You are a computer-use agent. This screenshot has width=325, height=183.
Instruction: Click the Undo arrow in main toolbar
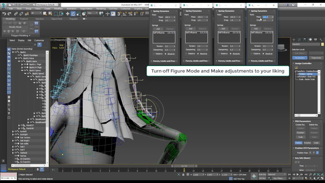click(4, 14)
